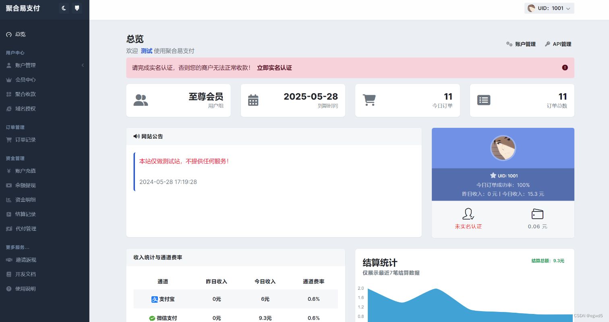
Task: Open the 开发文档 menu entry
Action: click(x=25, y=274)
